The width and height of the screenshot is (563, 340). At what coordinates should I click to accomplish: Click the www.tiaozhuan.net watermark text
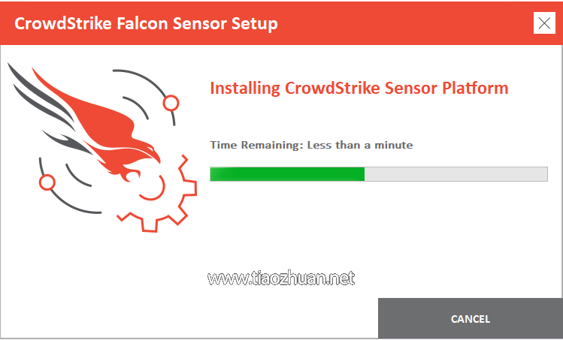pyautogui.click(x=281, y=278)
